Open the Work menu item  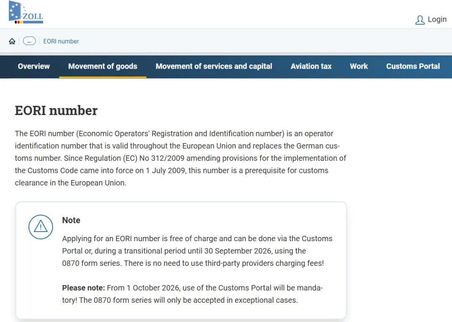tap(359, 66)
